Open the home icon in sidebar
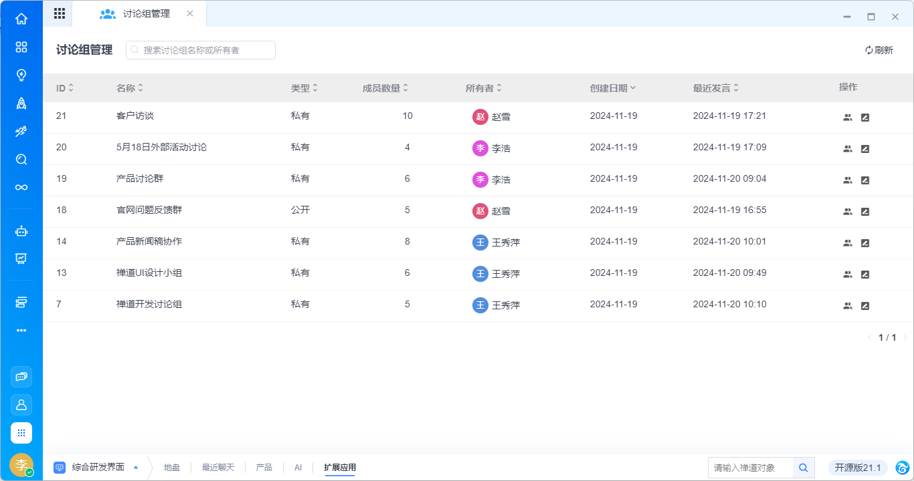 tap(21, 19)
